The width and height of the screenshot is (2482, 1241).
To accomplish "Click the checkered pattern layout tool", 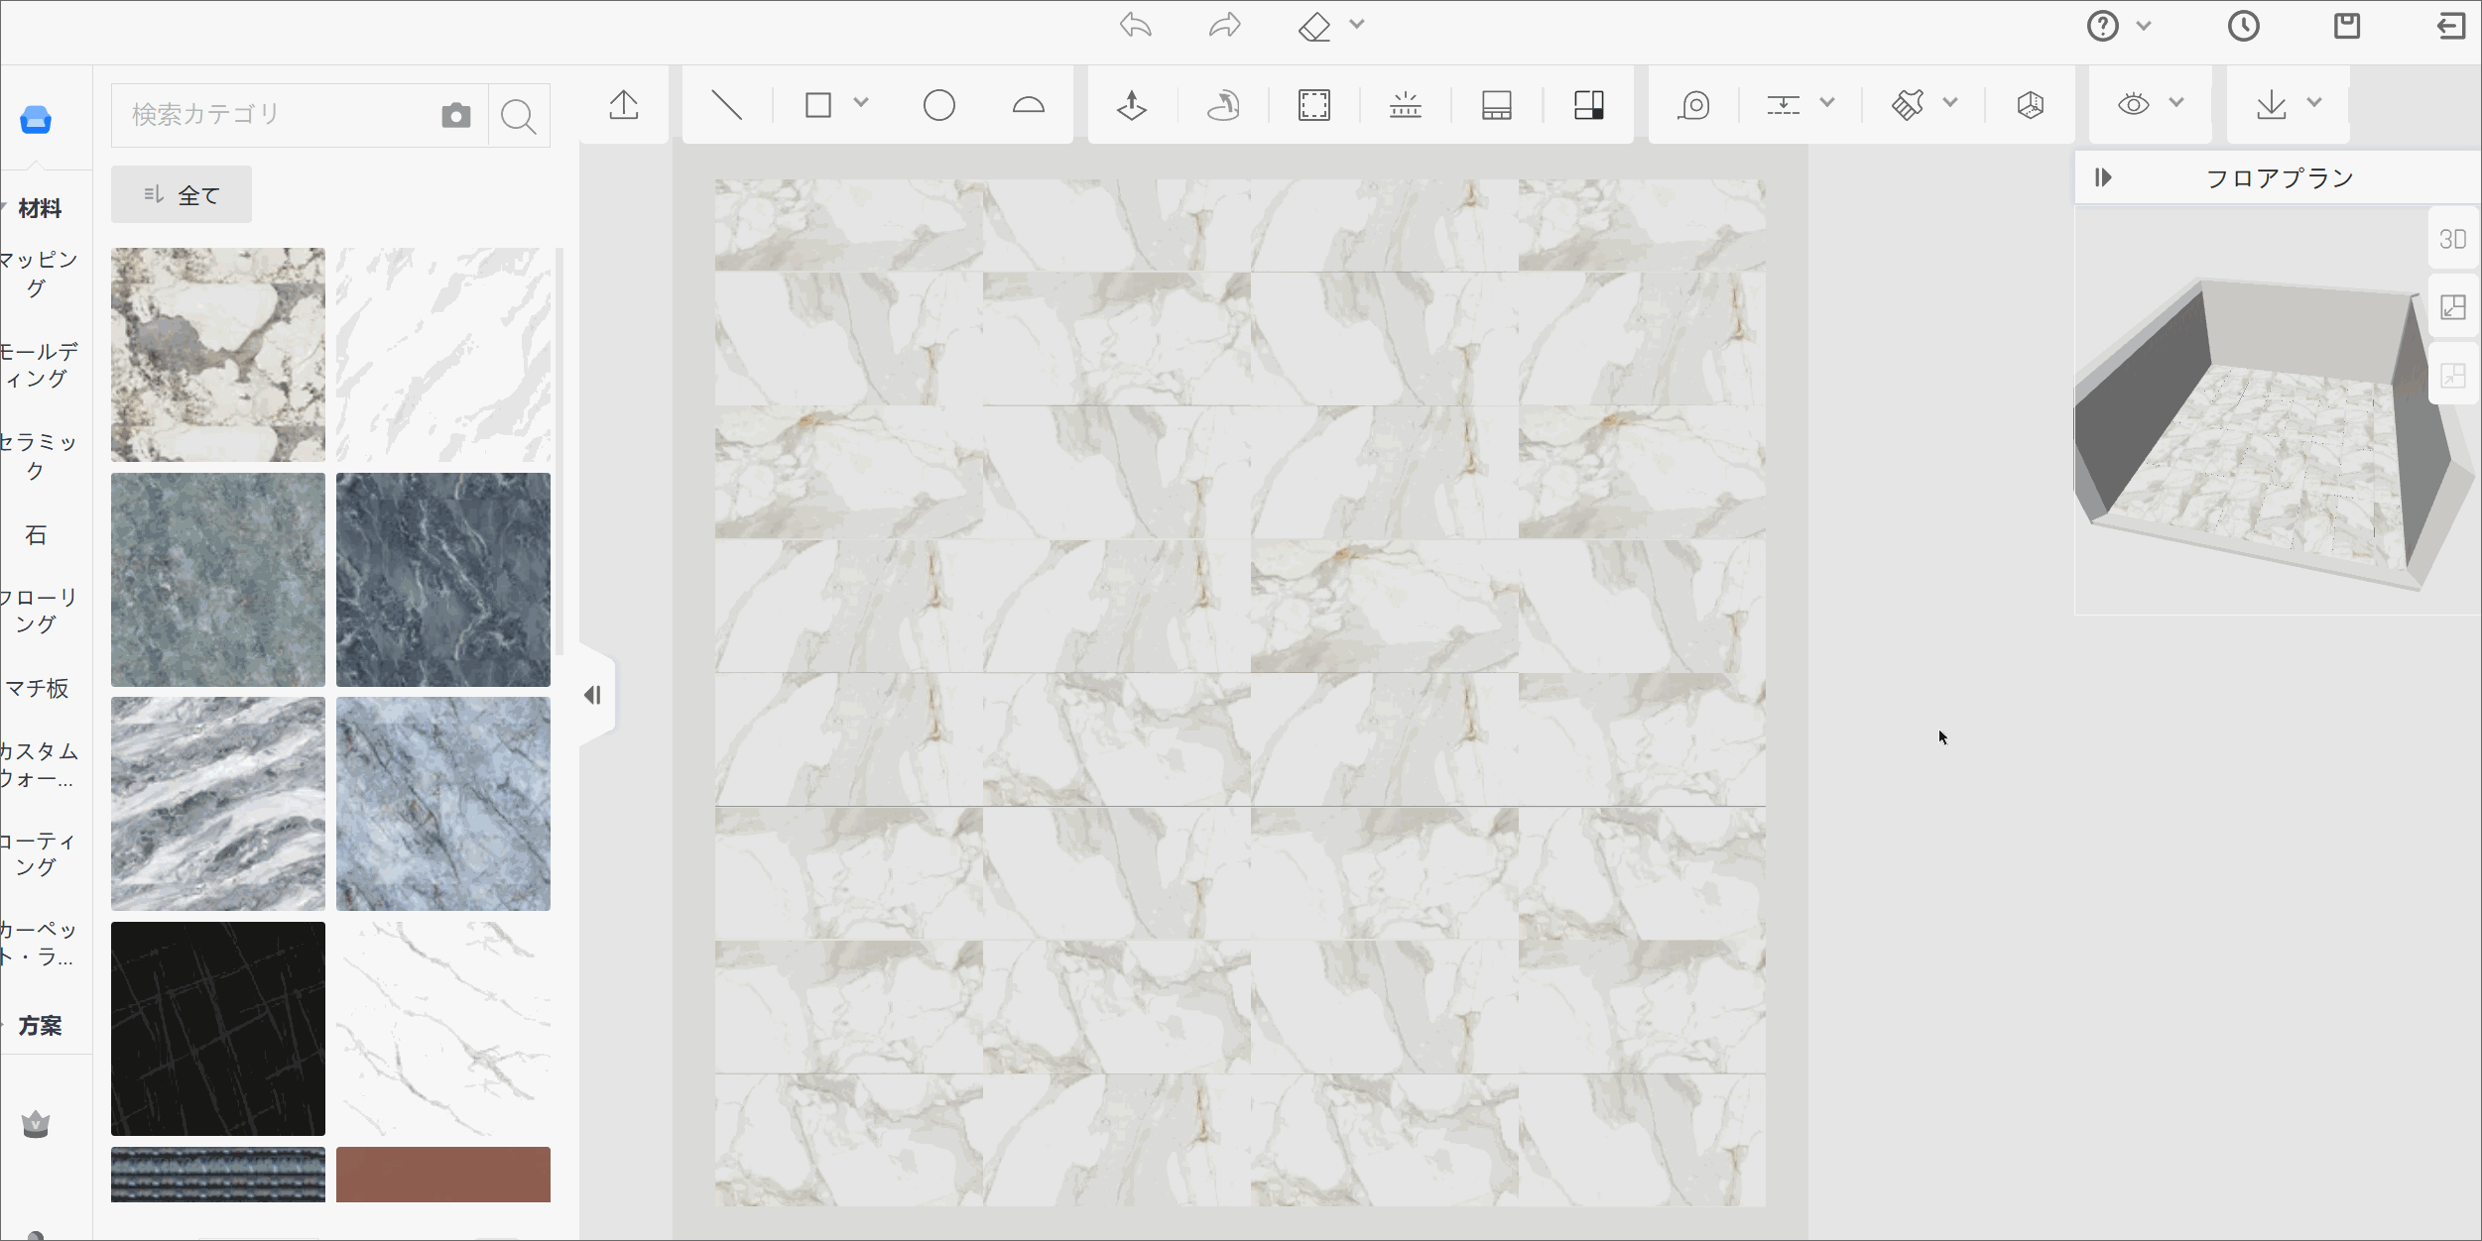I will click(1589, 105).
